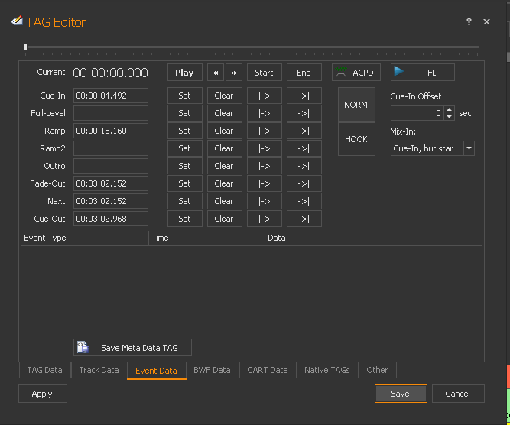Open the Other tab
The height and width of the screenshot is (425, 510).
[x=377, y=370]
